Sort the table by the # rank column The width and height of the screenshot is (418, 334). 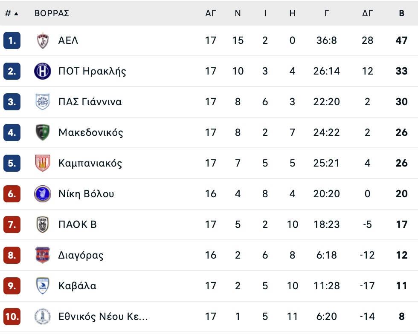coord(12,13)
